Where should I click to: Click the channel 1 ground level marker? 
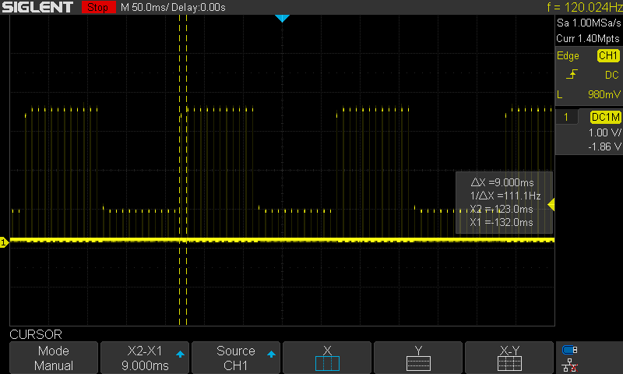(x=4, y=242)
